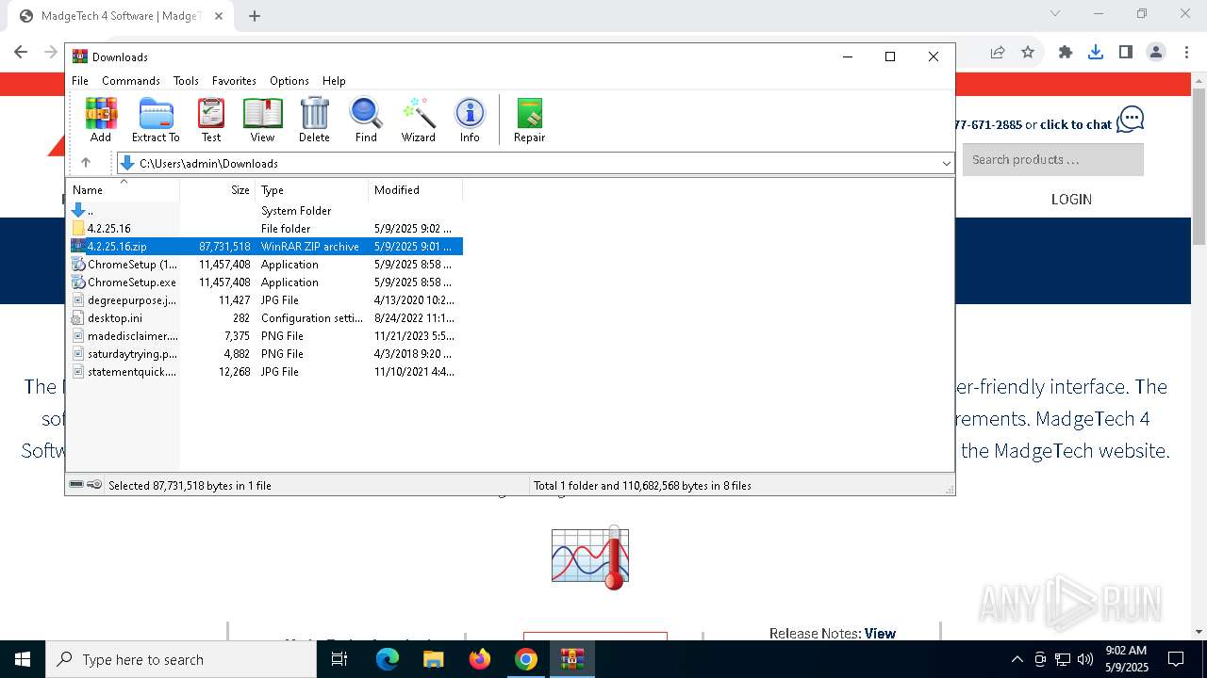The width and height of the screenshot is (1207, 678).
Task: Open the Help menu
Action: pos(334,81)
